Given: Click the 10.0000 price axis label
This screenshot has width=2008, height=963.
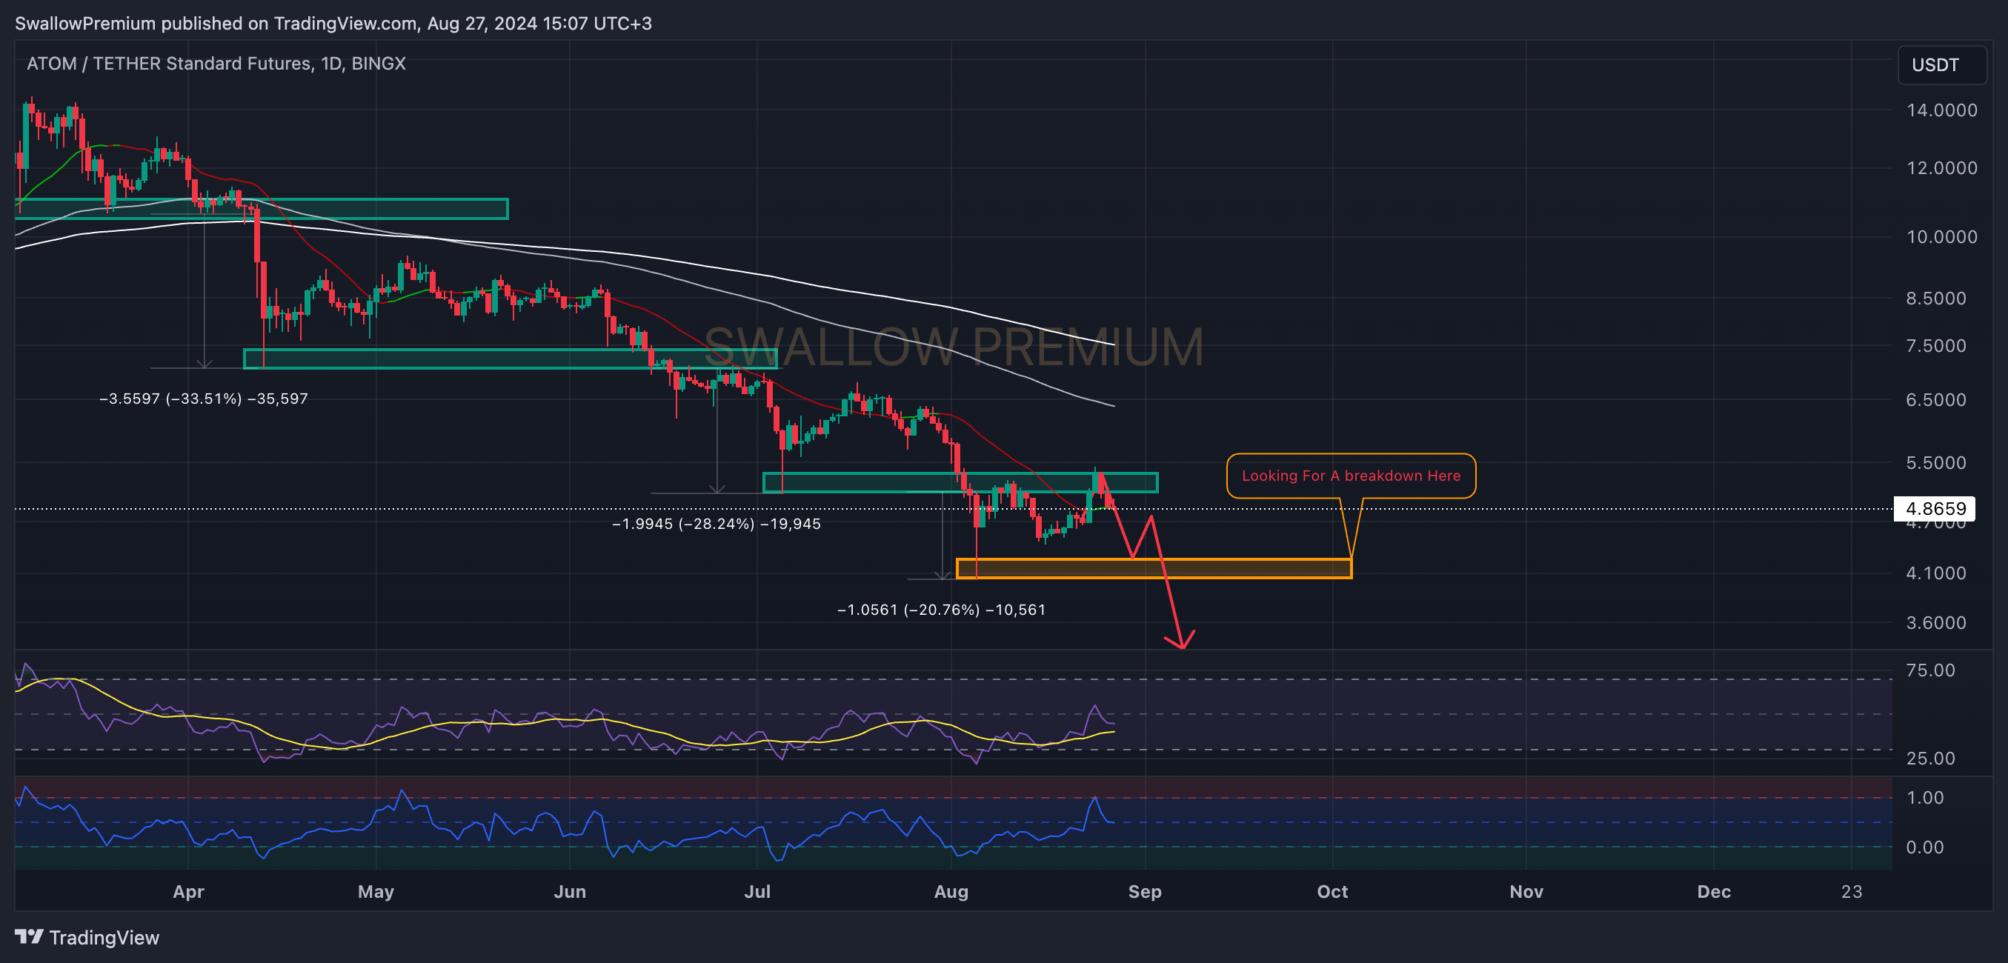Looking at the screenshot, I should click(x=1941, y=237).
